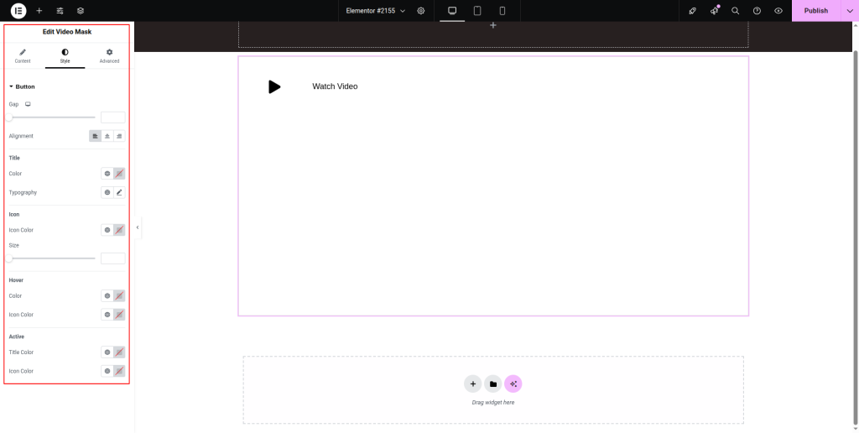Open the Advanced tab
This screenshot has height=433, width=859.
(x=109, y=56)
